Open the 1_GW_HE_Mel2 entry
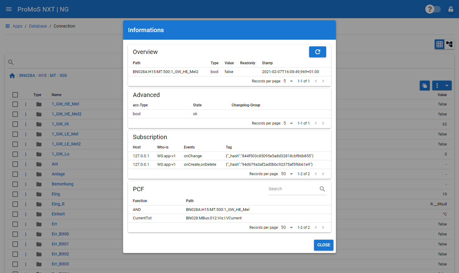The image size is (459, 273). 67,114
